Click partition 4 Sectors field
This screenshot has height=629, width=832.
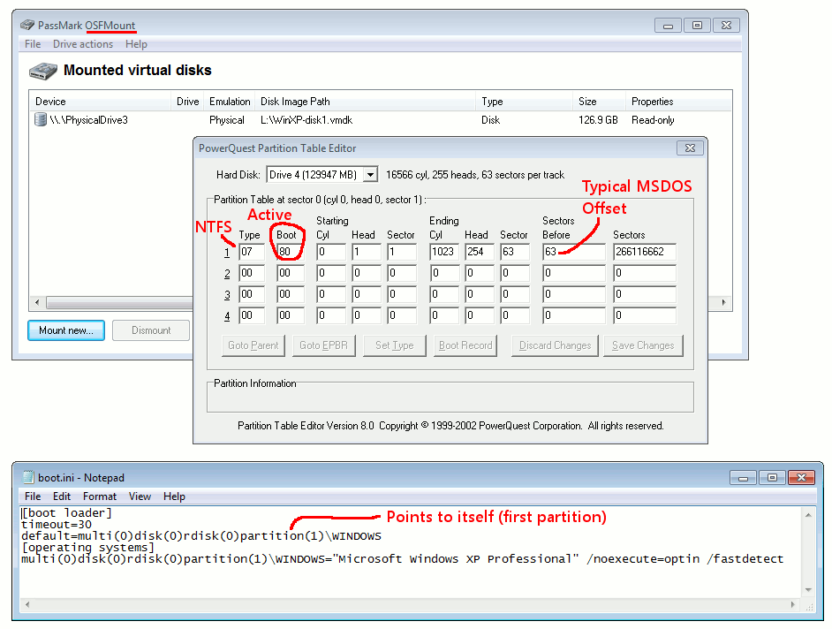point(645,315)
